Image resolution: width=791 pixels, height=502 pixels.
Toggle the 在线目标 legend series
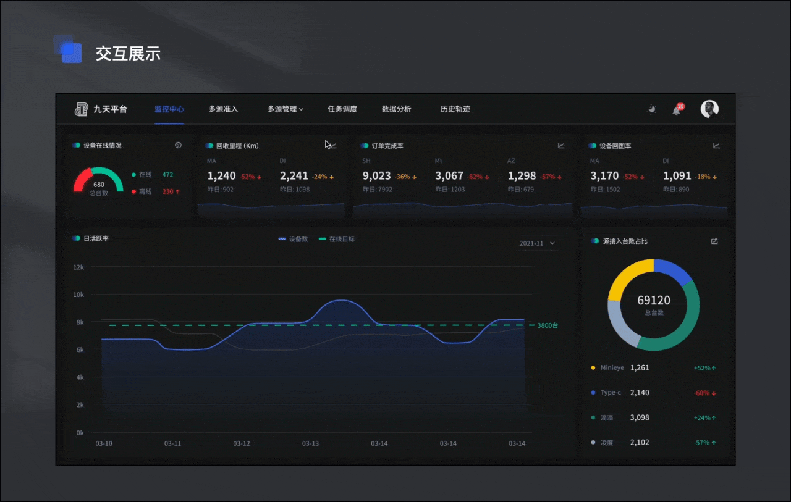[x=337, y=239]
